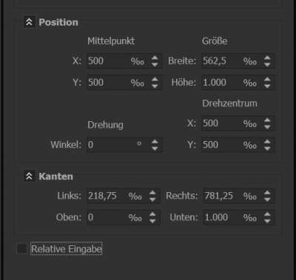The image size is (296, 280).
Task: Click the Relative Eingabe label text
Action: 67,249
